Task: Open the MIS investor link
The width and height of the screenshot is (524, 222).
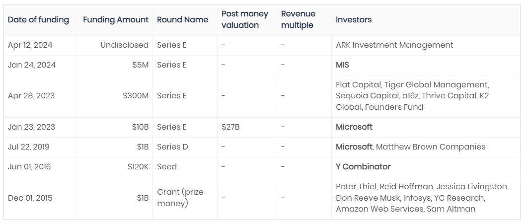Action: (x=343, y=65)
